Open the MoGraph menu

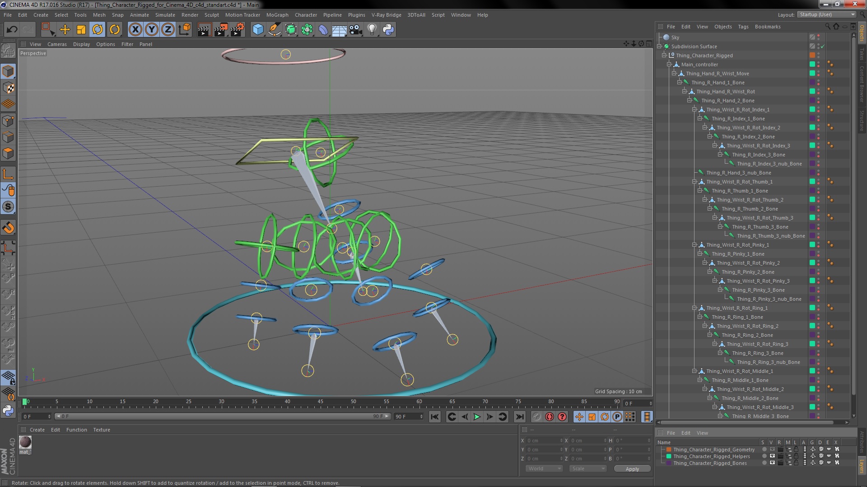277,15
